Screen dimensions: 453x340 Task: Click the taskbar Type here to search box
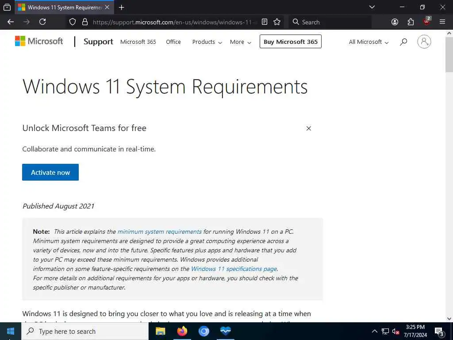click(85, 331)
